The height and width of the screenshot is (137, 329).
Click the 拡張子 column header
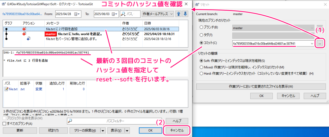coord(26,83)
